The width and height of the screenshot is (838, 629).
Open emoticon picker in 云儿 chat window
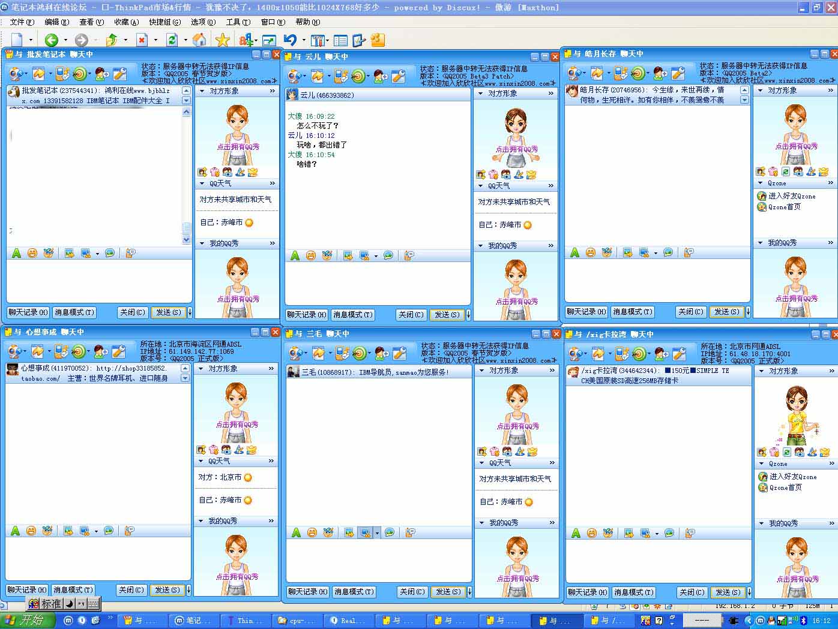[x=311, y=255]
